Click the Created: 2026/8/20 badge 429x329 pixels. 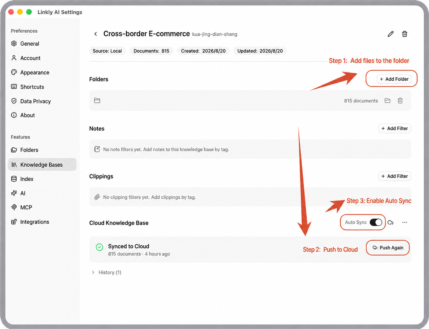point(203,51)
